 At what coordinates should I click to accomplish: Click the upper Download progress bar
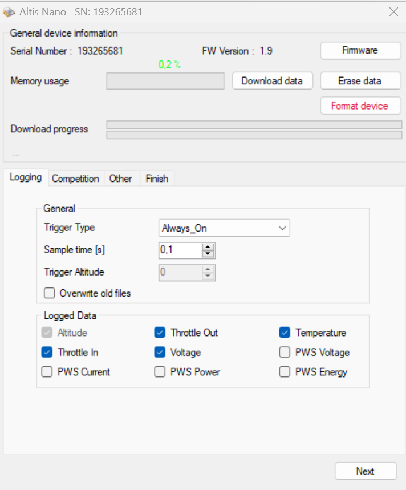254,125
